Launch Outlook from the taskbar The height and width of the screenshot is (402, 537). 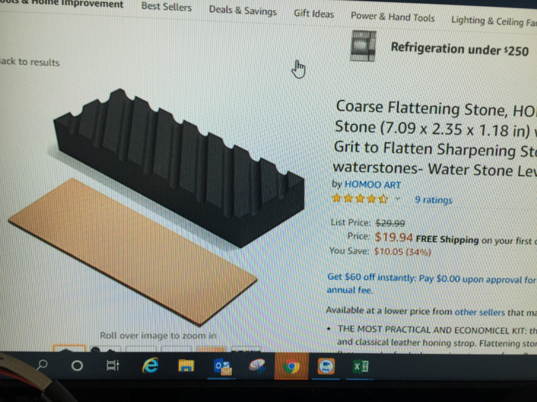[222, 367]
